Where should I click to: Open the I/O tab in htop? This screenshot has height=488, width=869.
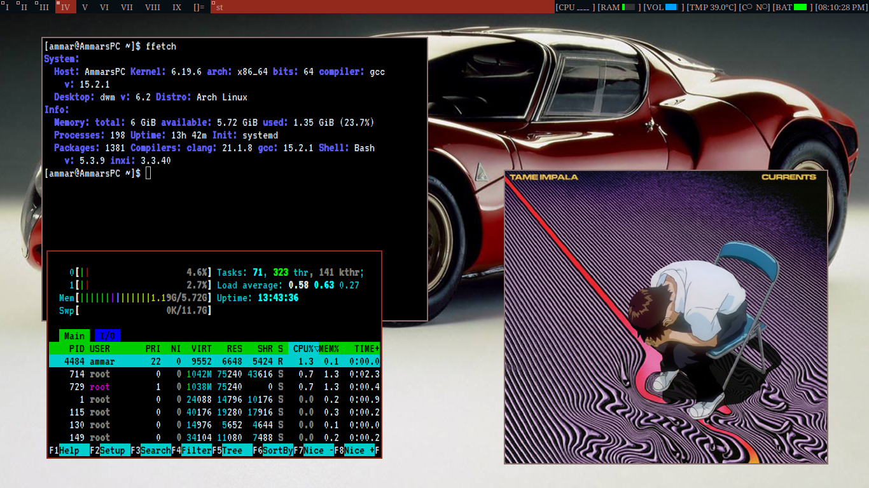click(x=108, y=336)
